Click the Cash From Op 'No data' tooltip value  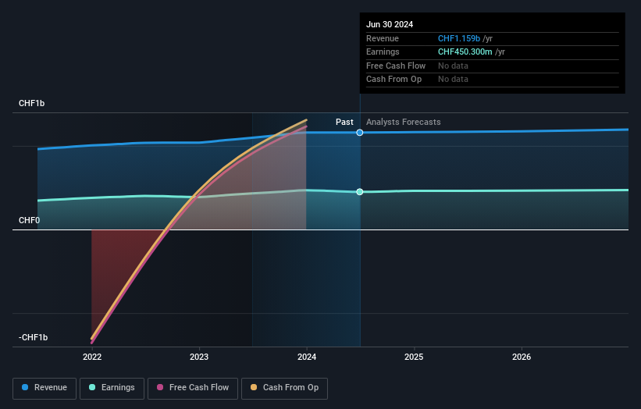coord(453,80)
